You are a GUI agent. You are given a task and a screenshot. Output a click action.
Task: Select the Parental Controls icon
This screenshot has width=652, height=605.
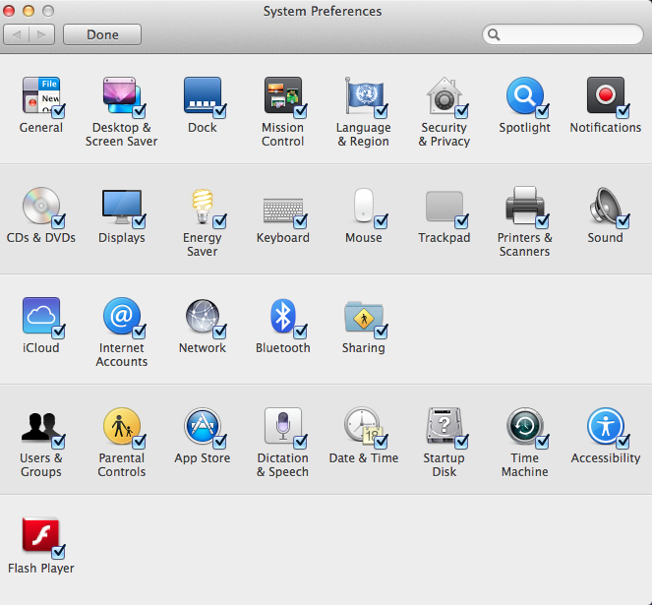point(121,426)
